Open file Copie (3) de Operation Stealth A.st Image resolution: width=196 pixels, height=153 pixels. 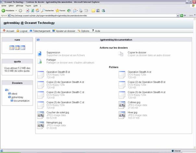point(146,92)
